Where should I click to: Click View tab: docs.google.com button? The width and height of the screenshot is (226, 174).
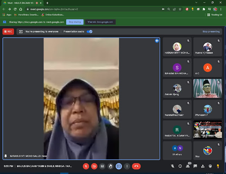tap(100, 22)
